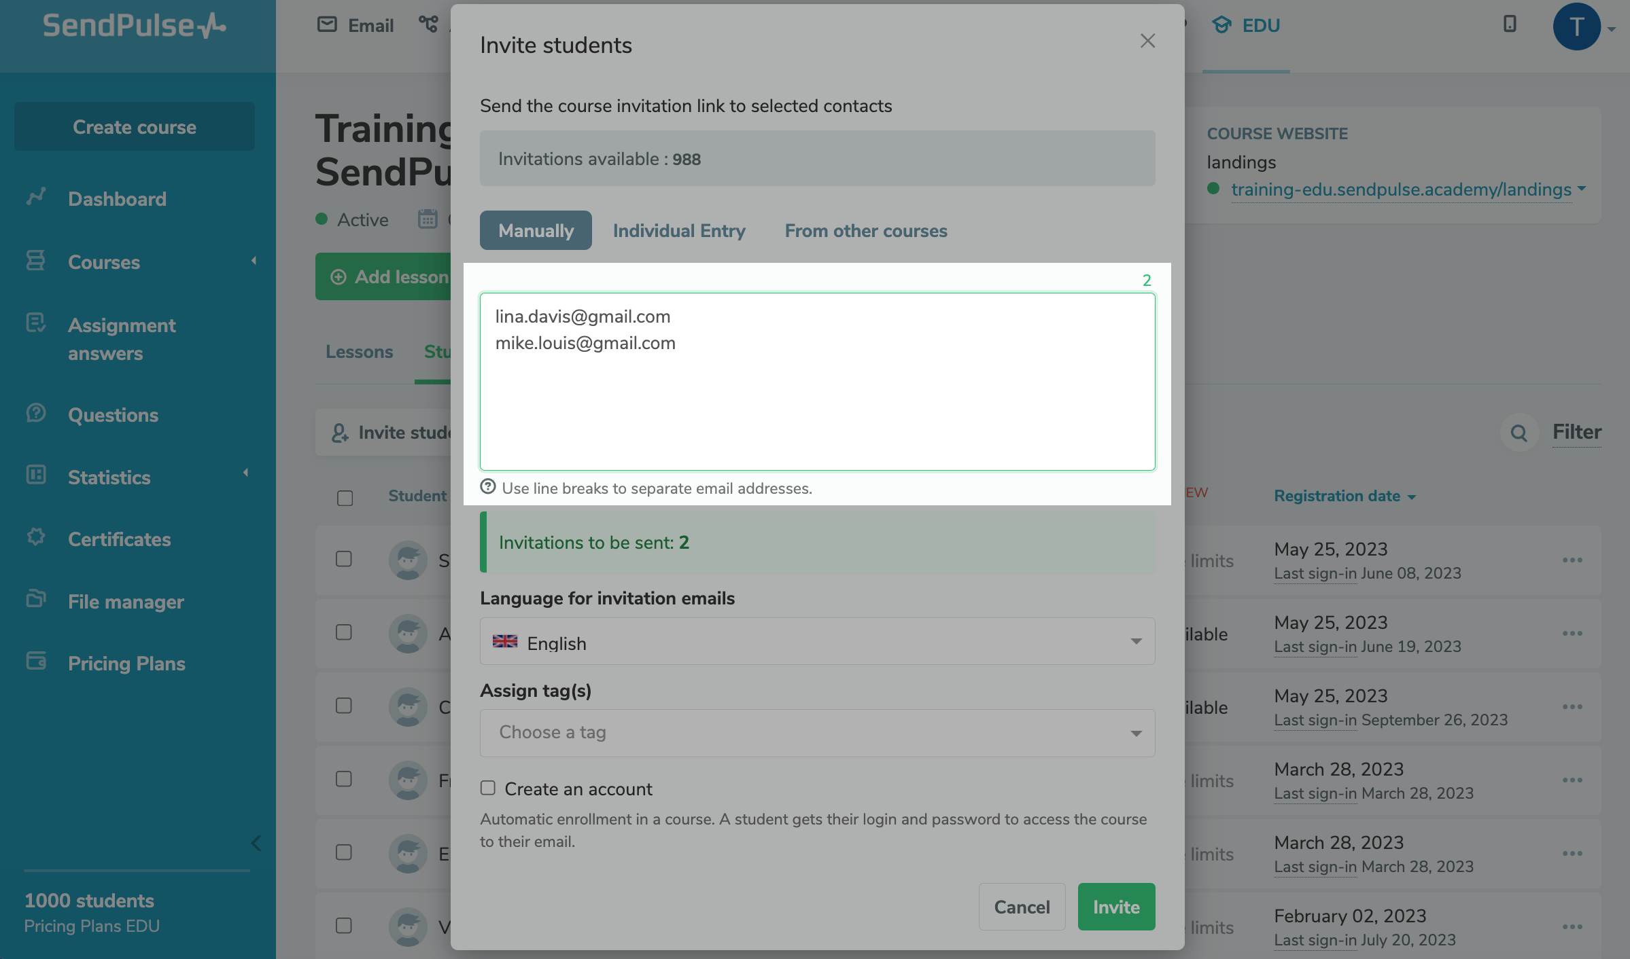1630x959 pixels.
Task: Tick the select-all students checkbox
Action: point(345,498)
